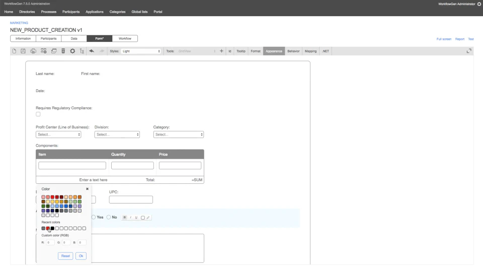
Task: Open the Portal menu
Action: pyautogui.click(x=158, y=12)
